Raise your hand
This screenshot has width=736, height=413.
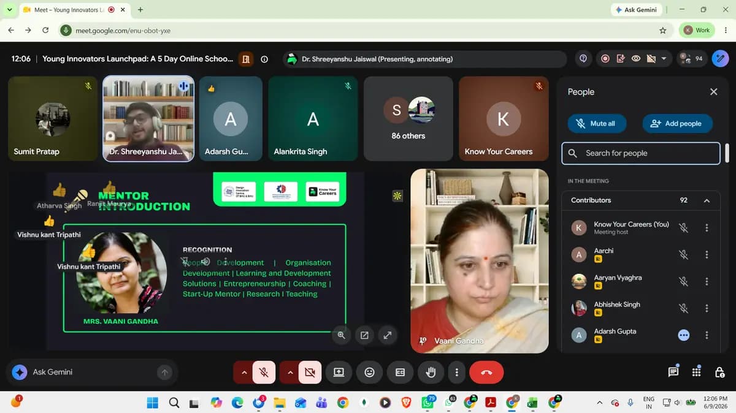click(x=431, y=372)
